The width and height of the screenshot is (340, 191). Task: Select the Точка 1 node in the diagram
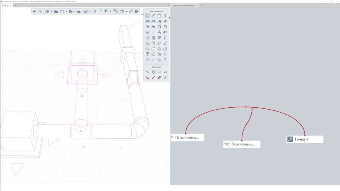pos(305,139)
